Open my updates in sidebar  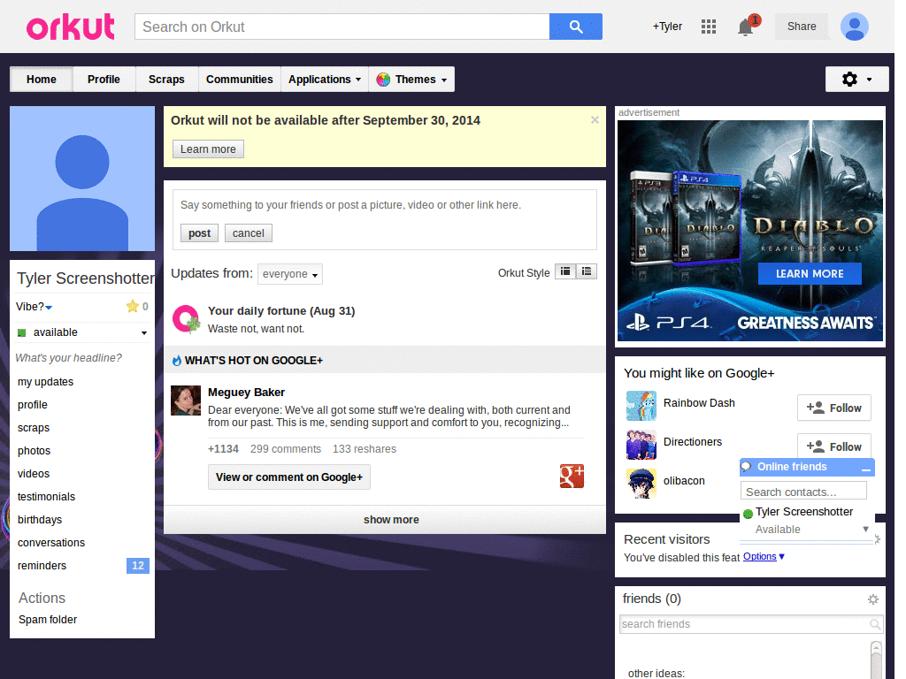(x=46, y=382)
